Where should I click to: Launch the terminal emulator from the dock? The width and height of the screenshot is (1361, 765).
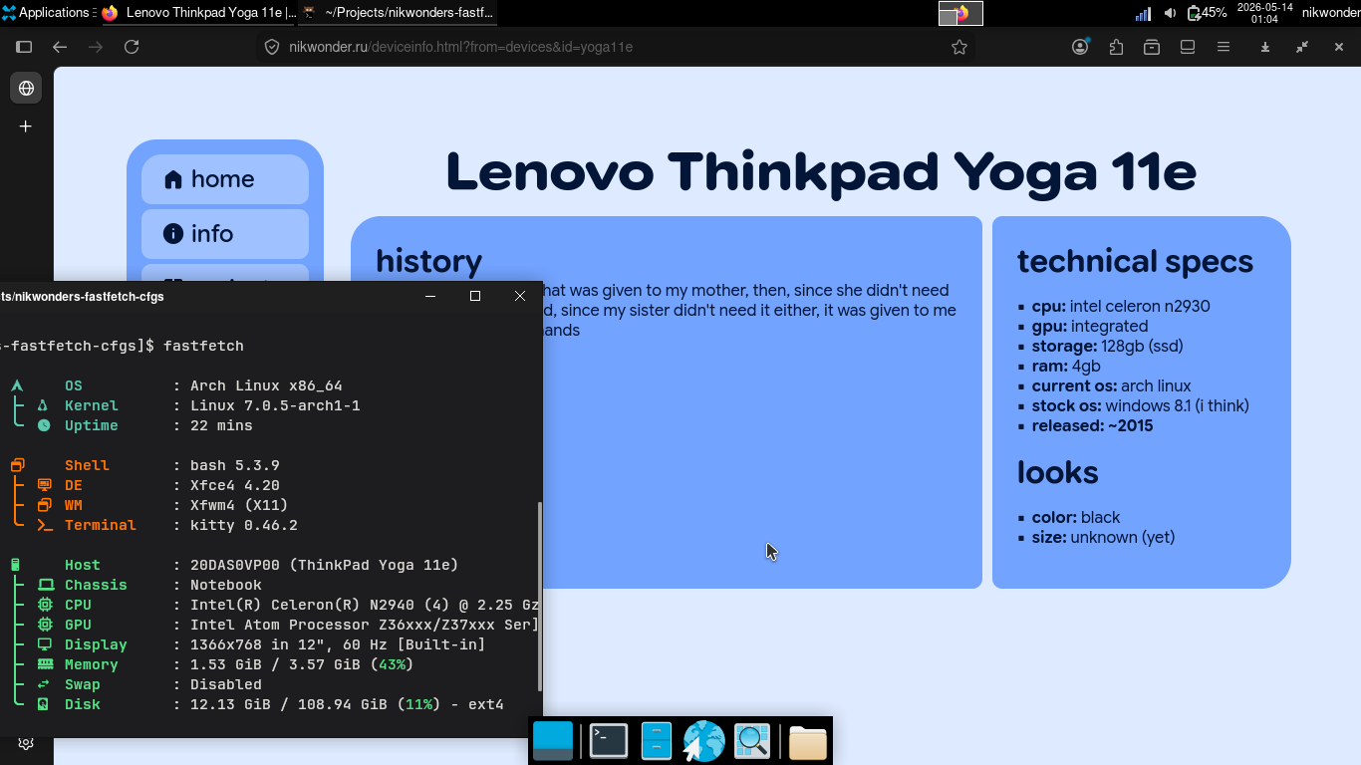pyautogui.click(x=609, y=741)
